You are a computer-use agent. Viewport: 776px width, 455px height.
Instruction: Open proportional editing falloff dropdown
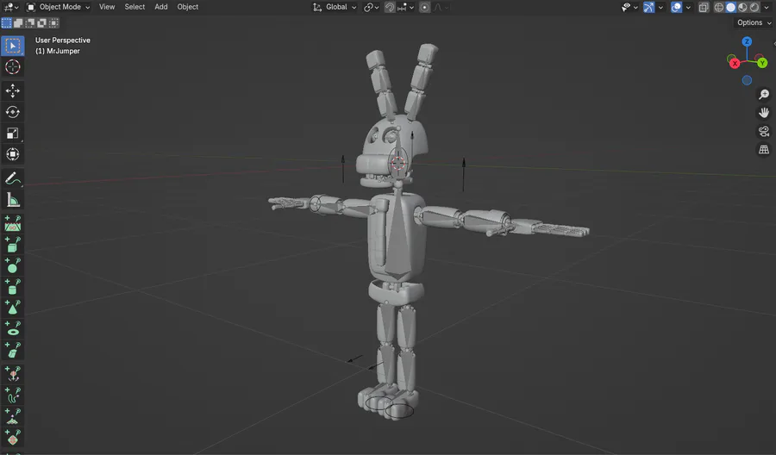coord(439,7)
